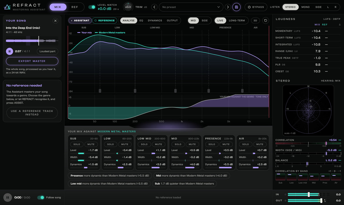Select LONG-TERM analysis mode
This screenshot has width=344, height=205.
pos(237,21)
